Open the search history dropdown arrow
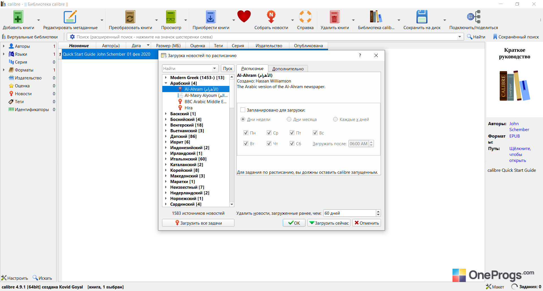The width and height of the screenshot is (543, 291). pos(460,37)
